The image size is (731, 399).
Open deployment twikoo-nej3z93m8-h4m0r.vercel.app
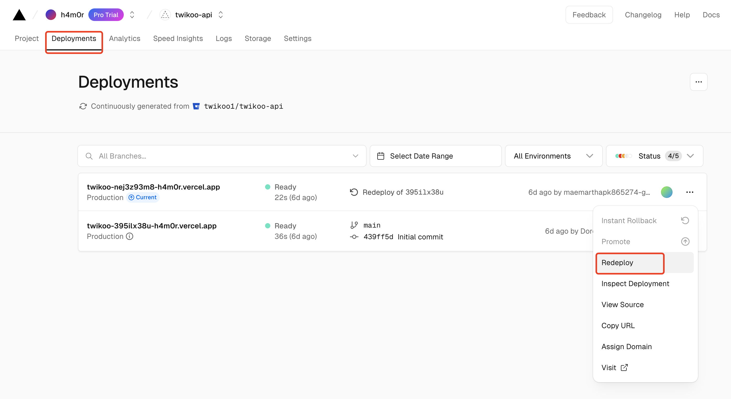153,187
